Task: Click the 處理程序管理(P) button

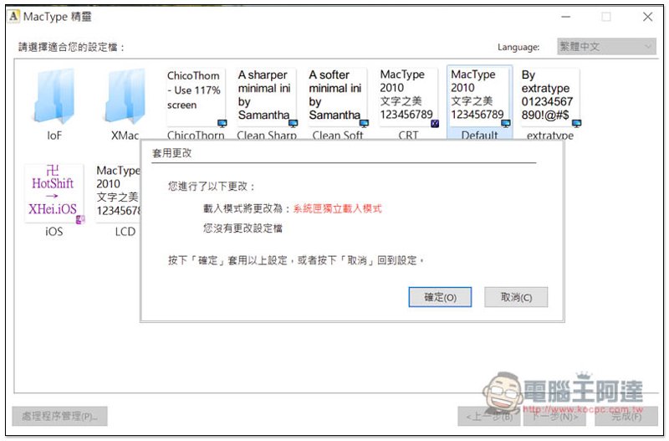Action: pos(59,416)
